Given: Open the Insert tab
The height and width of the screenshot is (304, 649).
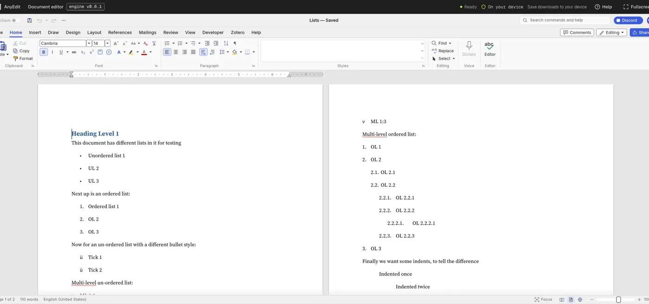Looking at the screenshot, I should point(35,32).
